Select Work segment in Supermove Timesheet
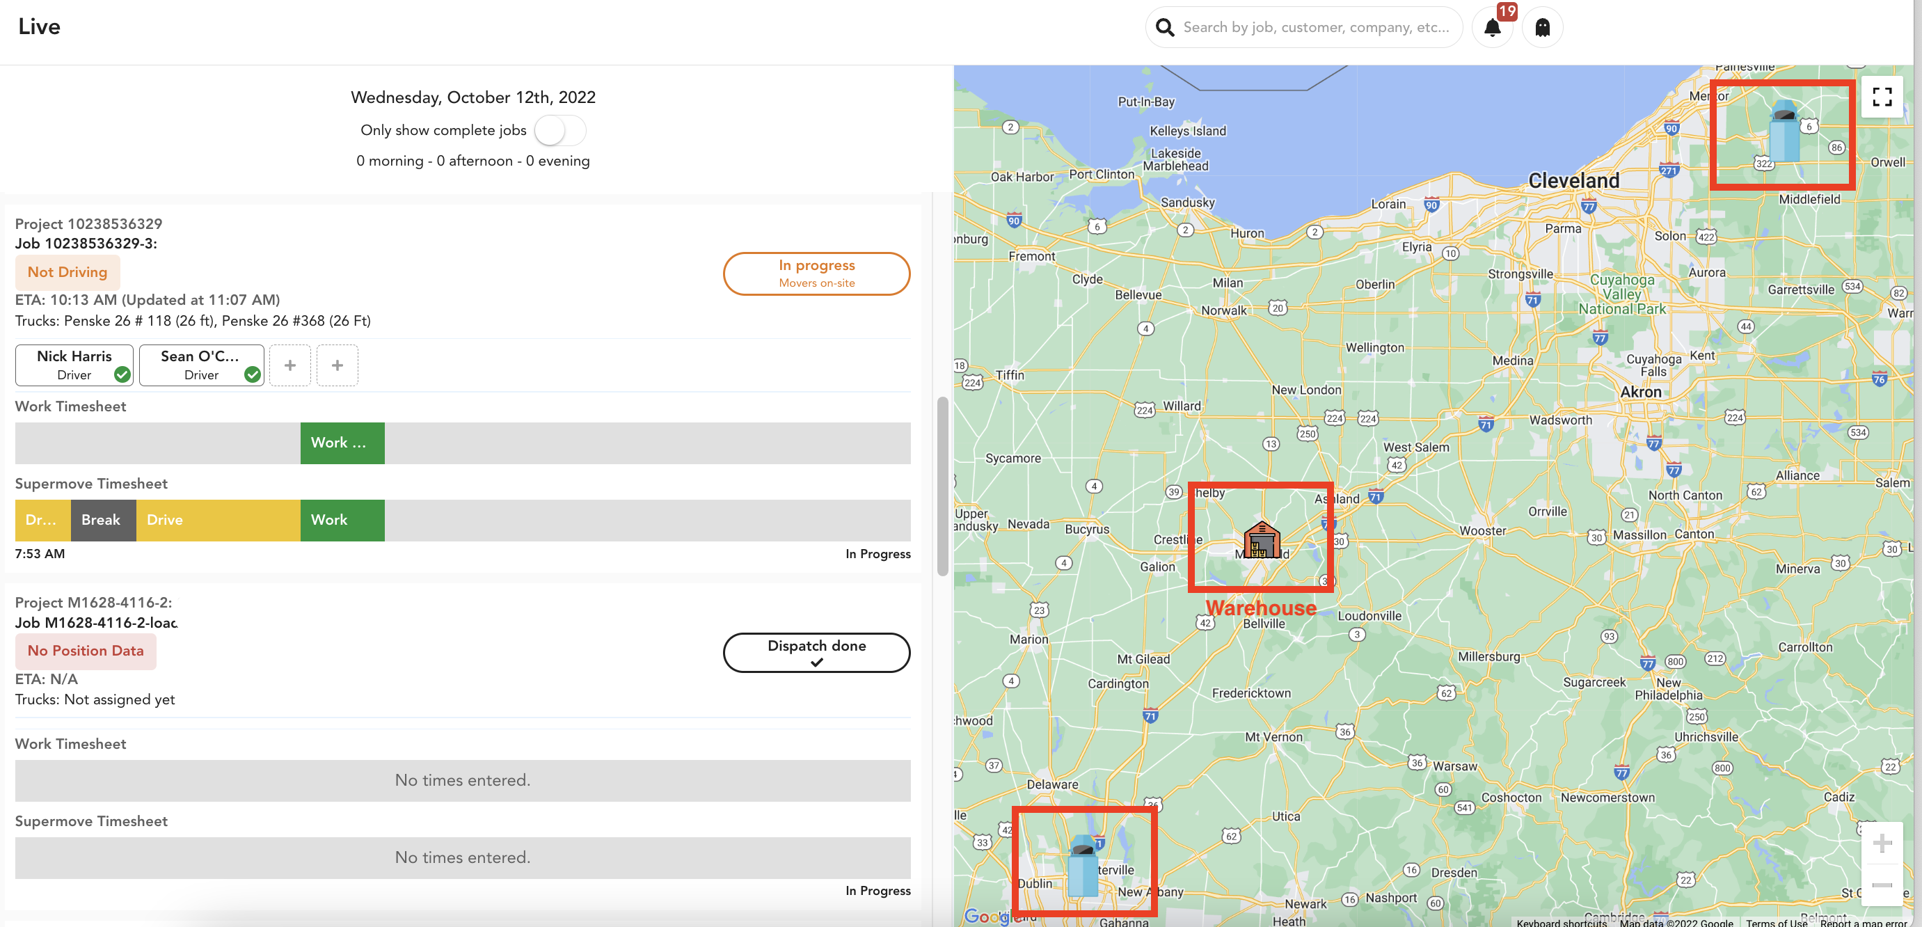 click(x=342, y=521)
